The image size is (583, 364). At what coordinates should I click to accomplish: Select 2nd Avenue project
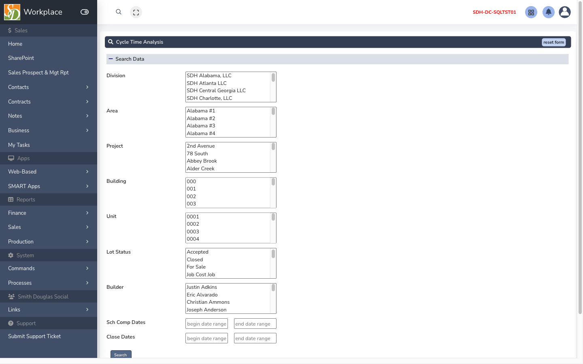228,146
